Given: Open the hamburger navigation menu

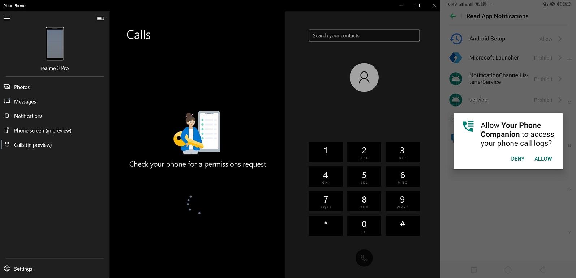Looking at the screenshot, I should pos(7,18).
